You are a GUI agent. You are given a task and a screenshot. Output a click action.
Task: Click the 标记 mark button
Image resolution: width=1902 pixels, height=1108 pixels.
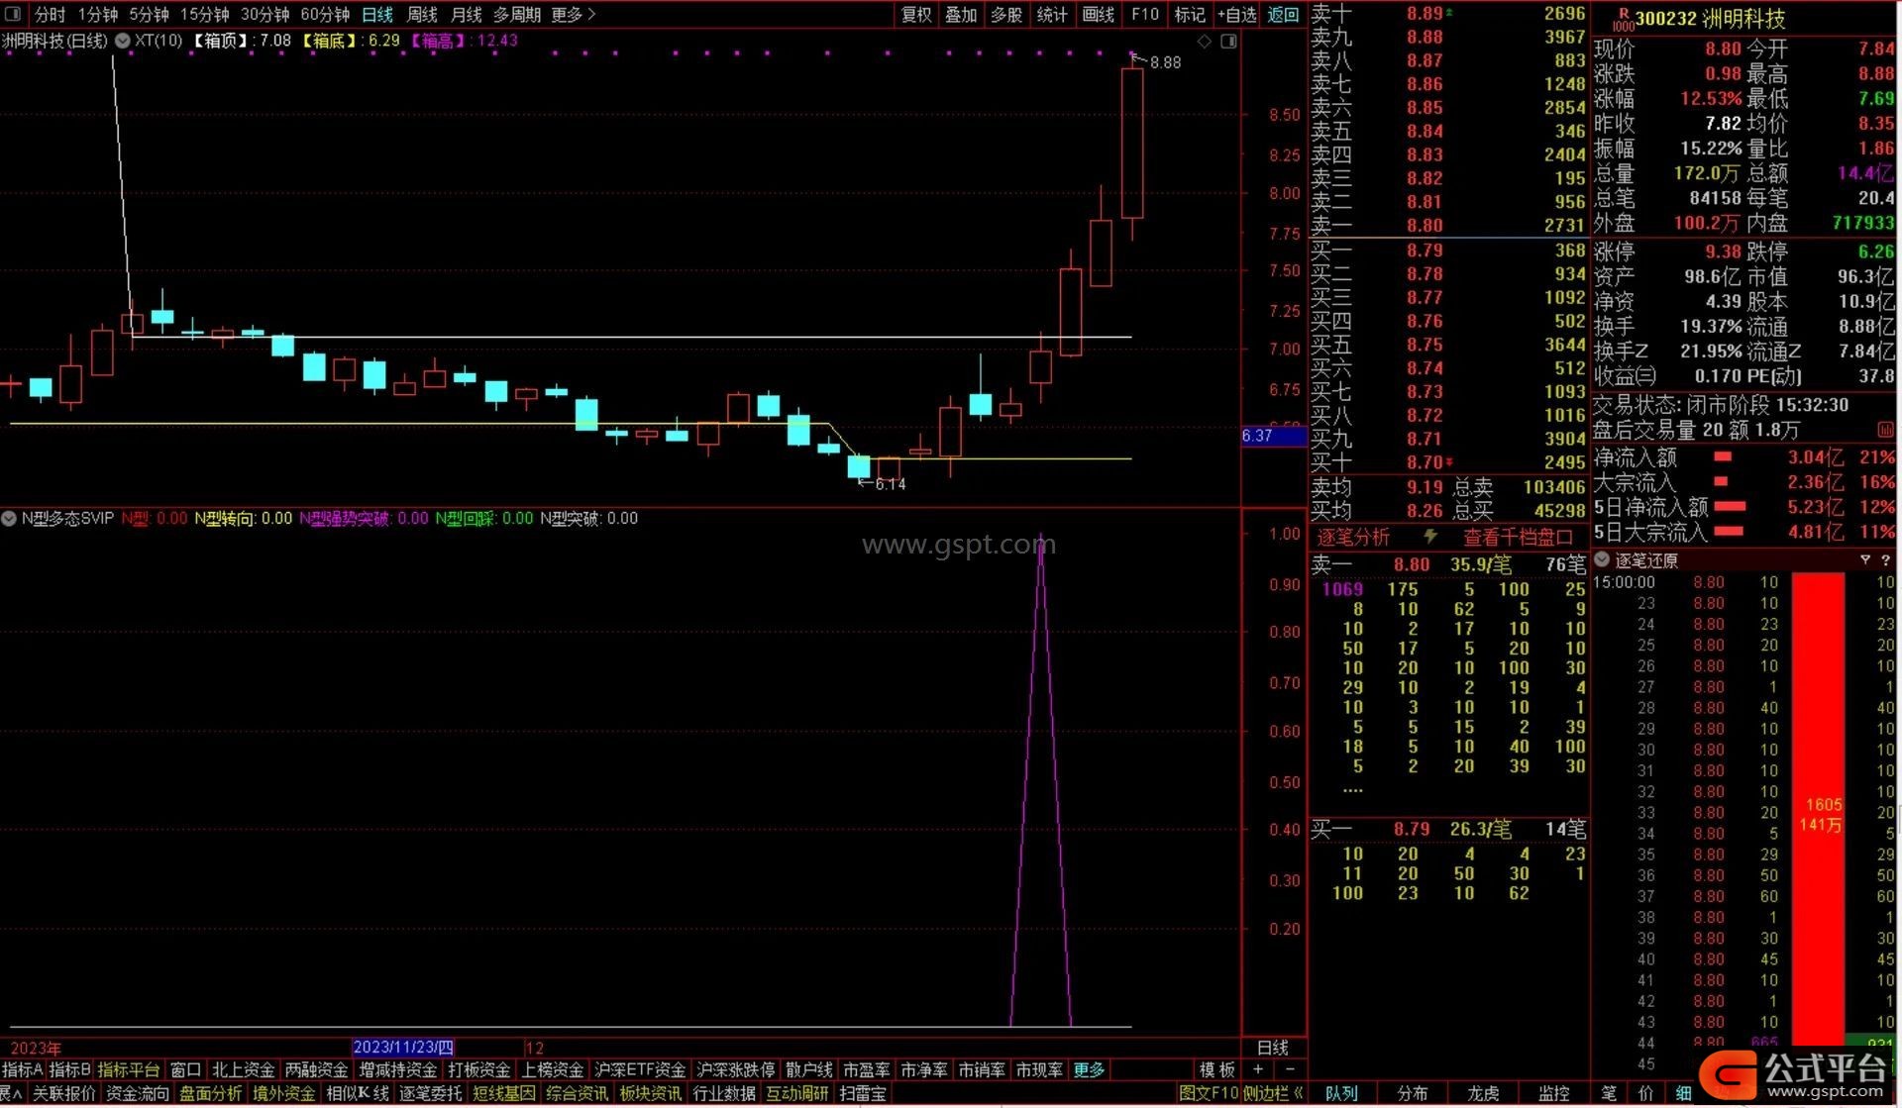(x=1190, y=15)
